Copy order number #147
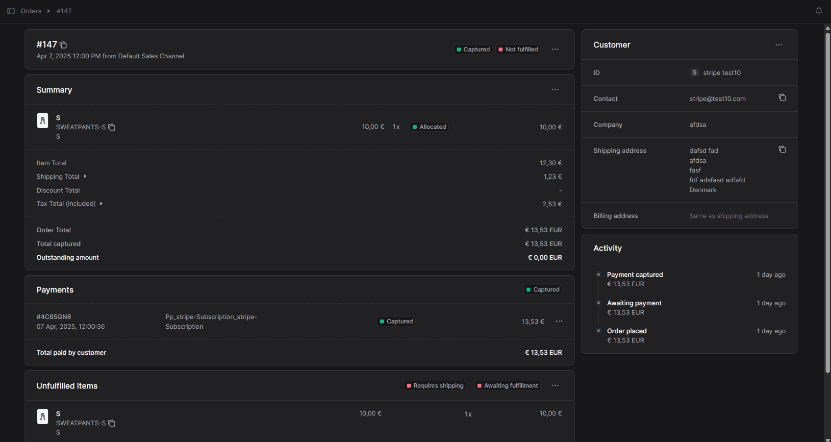 point(63,45)
